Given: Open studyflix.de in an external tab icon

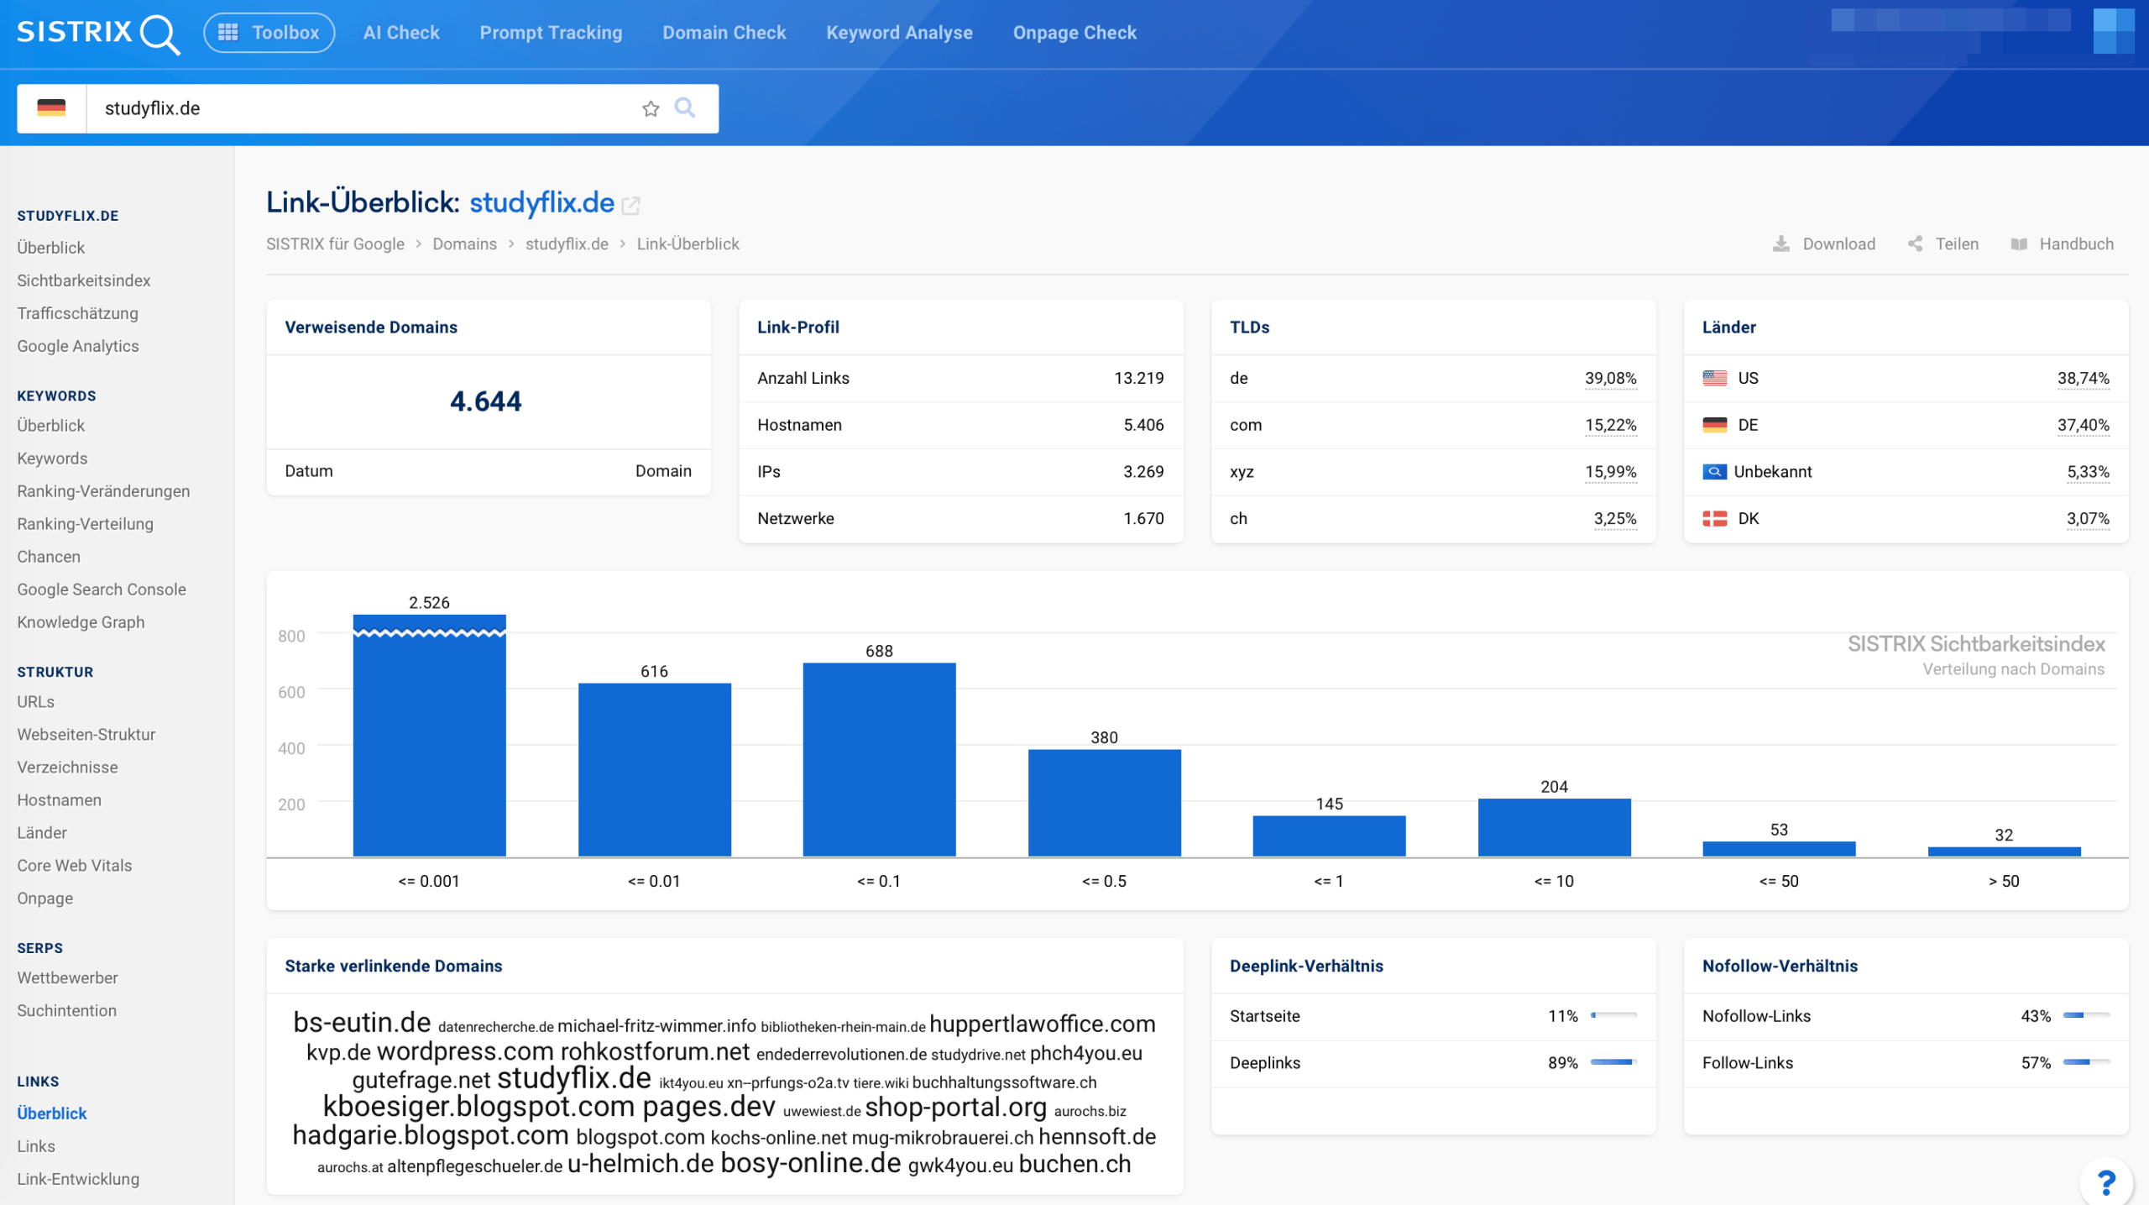Looking at the screenshot, I should tap(631, 205).
